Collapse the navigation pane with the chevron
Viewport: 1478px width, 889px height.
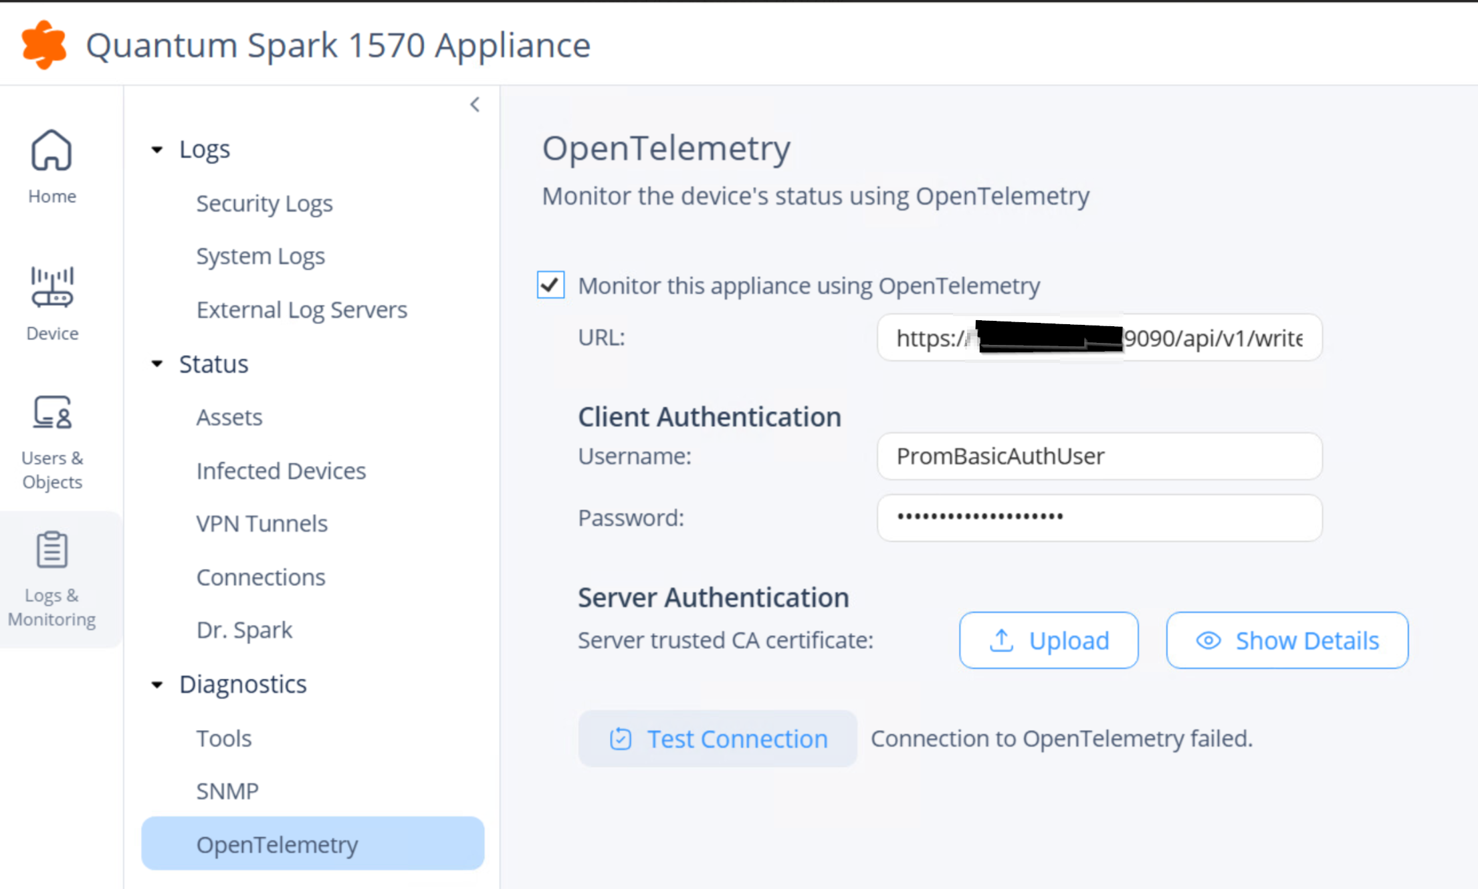pyautogui.click(x=474, y=104)
